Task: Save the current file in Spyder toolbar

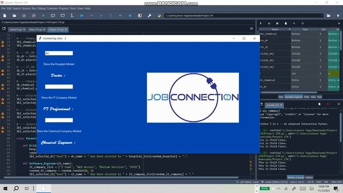Action: tap(24, 16)
